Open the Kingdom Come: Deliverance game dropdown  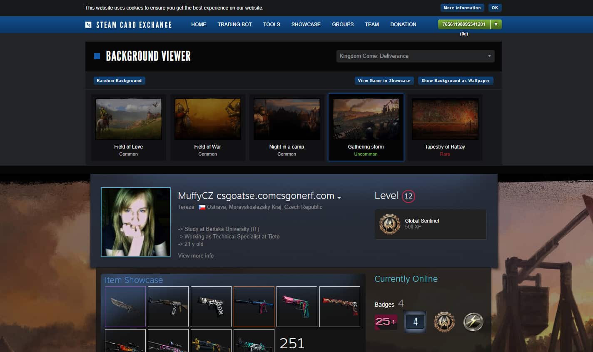415,56
